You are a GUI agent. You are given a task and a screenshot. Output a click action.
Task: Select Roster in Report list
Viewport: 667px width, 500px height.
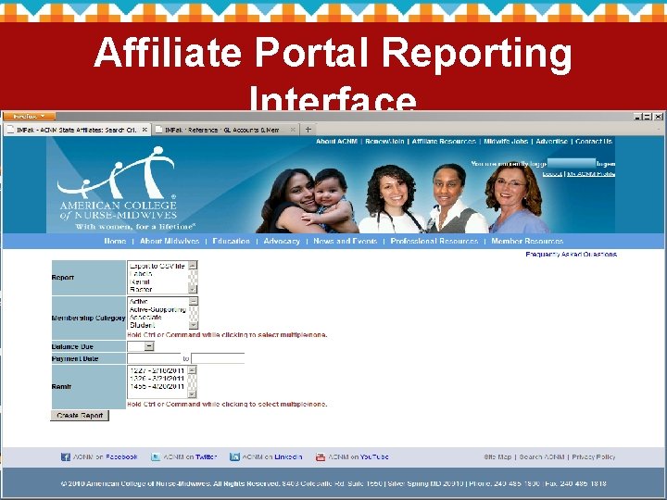[157, 290]
